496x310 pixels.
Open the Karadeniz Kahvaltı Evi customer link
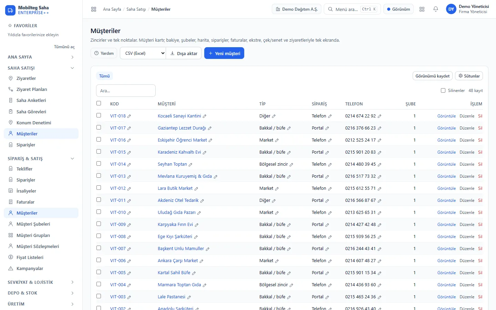pyautogui.click(x=179, y=152)
